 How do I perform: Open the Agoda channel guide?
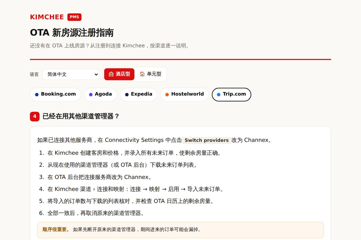click(100, 94)
